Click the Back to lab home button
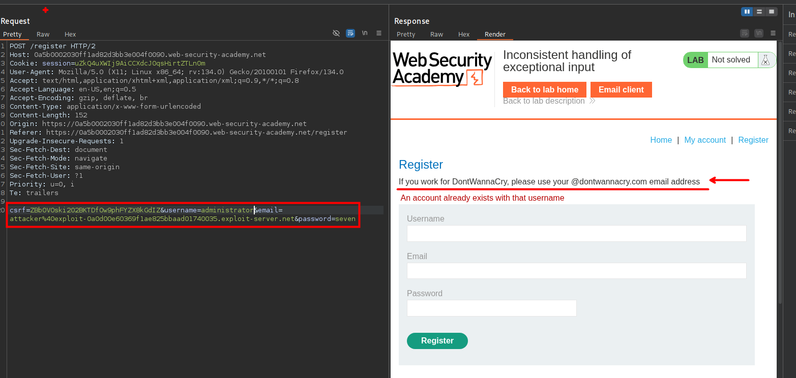 click(544, 90)
